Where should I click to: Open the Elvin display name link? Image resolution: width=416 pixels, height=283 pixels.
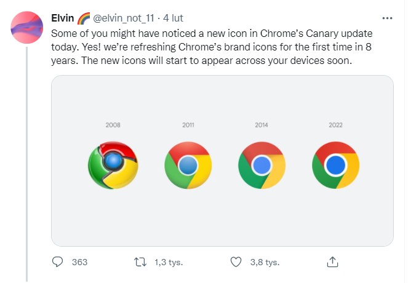tap(62, 18)
